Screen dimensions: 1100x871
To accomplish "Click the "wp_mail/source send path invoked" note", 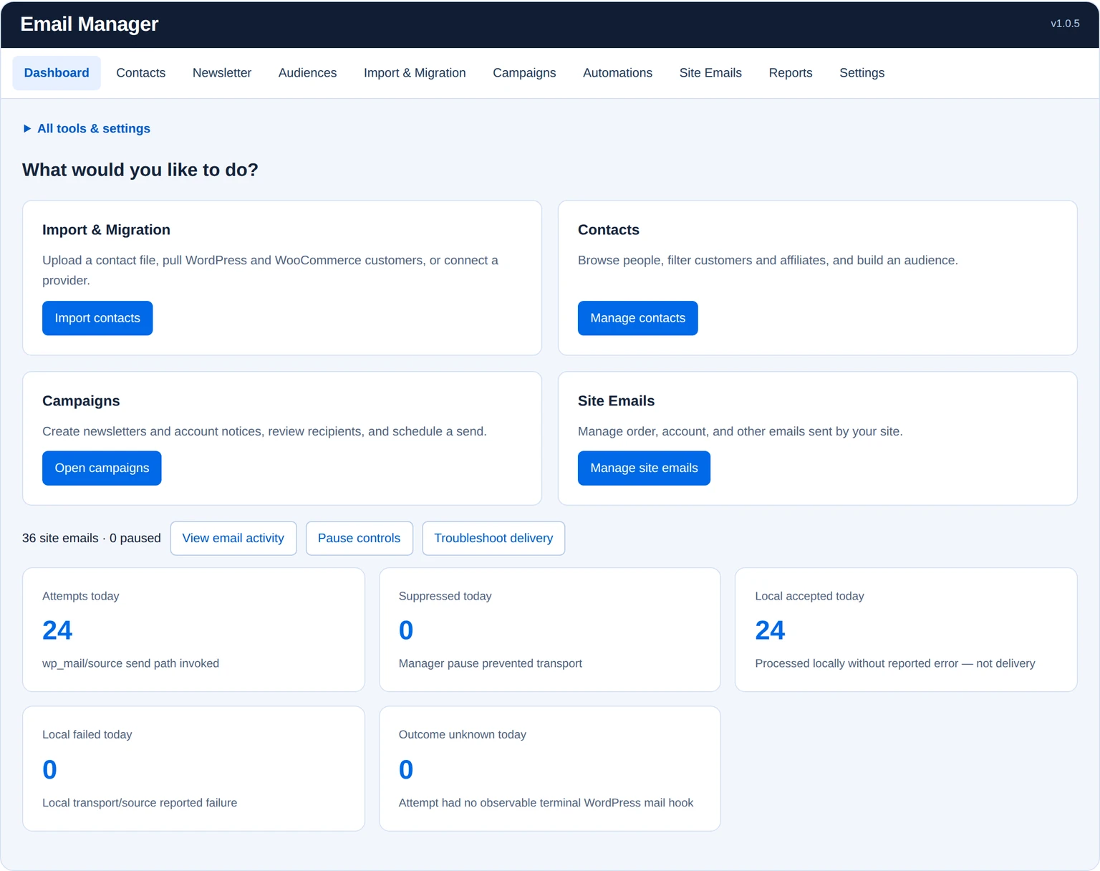I will pos(130,664).
